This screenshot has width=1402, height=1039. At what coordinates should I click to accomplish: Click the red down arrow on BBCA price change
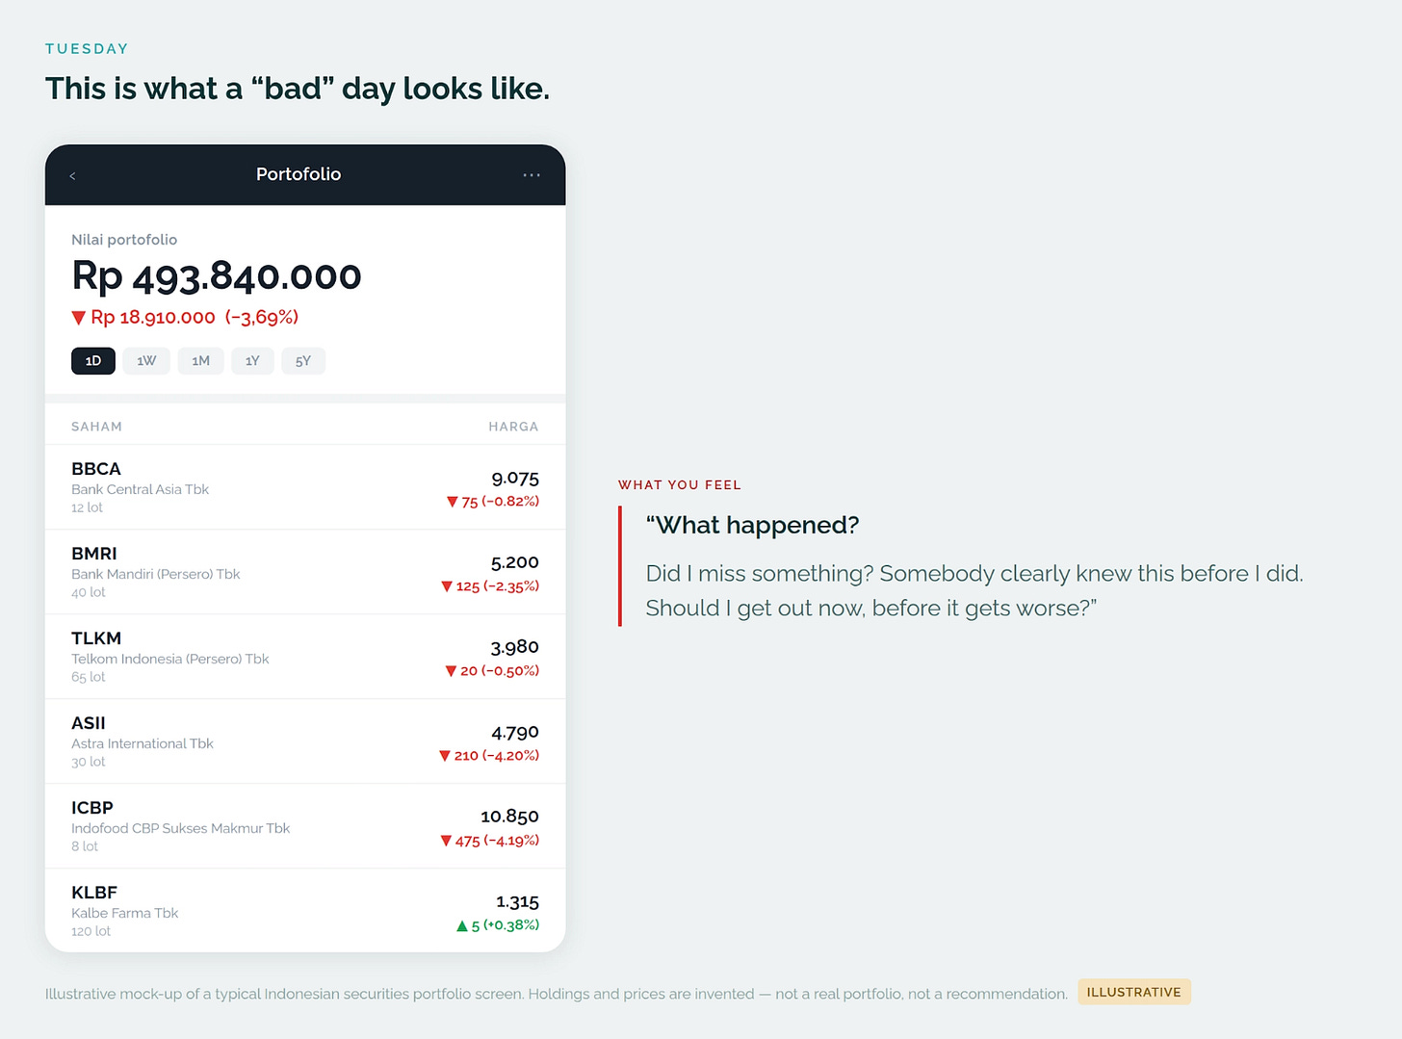click(x=452, y=502)
